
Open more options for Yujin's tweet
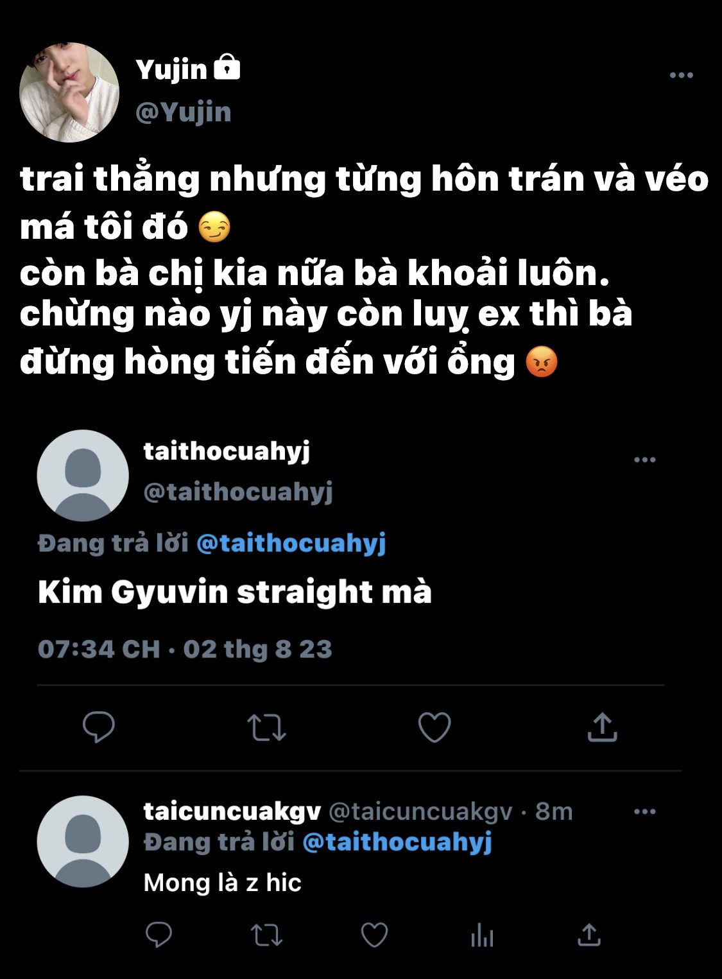click(681, 75)
